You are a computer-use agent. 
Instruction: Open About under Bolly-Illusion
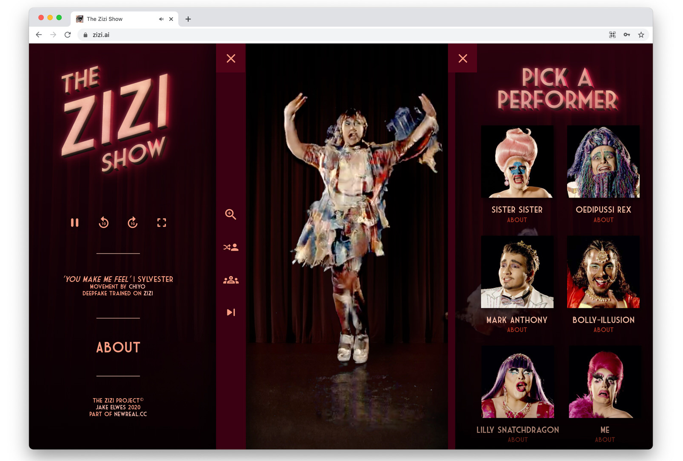click(x=604, y=330)
